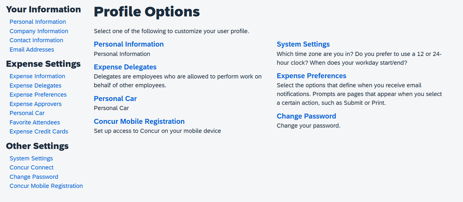Select Expense Information in sidebar
The width and height of the screenshot is (463, 202).
pyautogui.click(x=37, y=76)
